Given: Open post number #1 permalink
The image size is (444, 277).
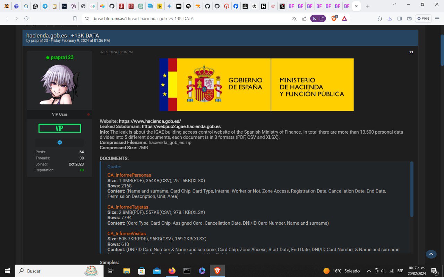Looking at the screenshot, I should [x=411, y=52].
